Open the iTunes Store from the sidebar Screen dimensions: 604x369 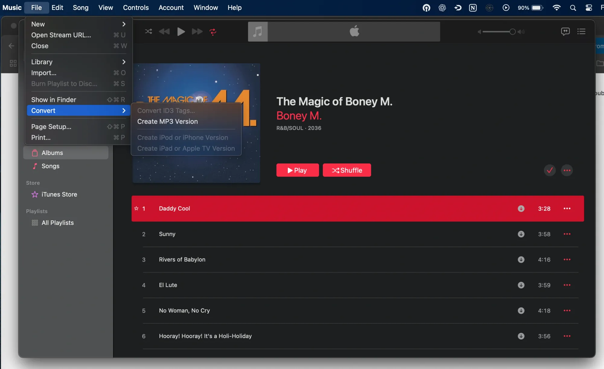click(x=59, y=194)
